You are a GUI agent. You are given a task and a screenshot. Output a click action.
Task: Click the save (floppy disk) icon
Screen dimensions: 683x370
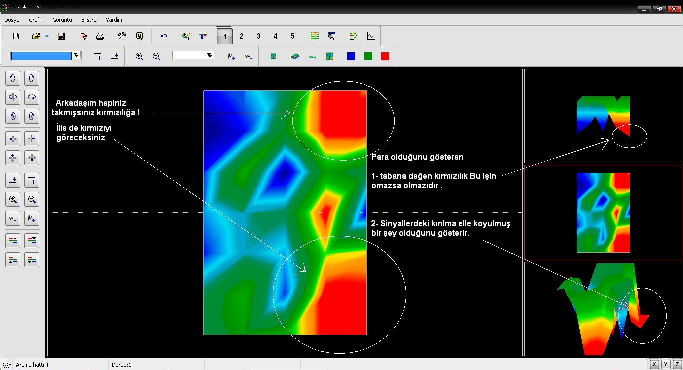[61, 36]
